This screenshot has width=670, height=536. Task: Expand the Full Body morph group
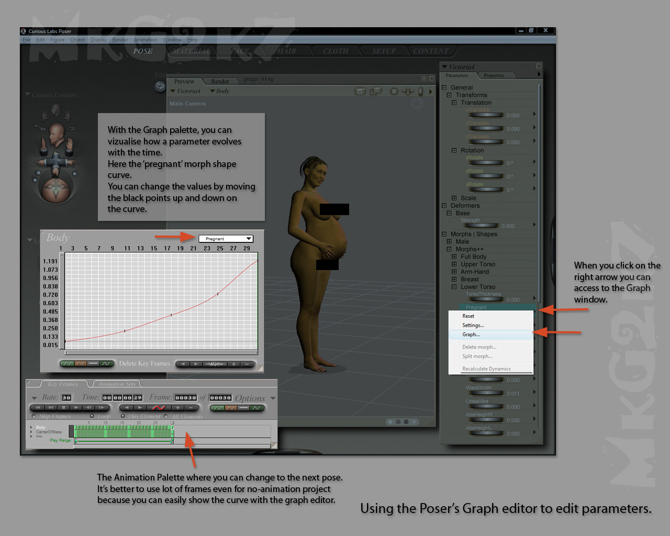coord(454,256)
